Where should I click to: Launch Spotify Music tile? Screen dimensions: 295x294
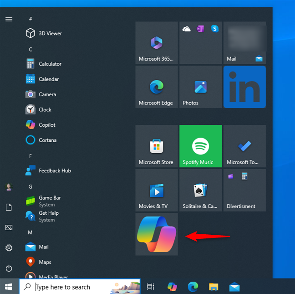click(x=200, y=146)
